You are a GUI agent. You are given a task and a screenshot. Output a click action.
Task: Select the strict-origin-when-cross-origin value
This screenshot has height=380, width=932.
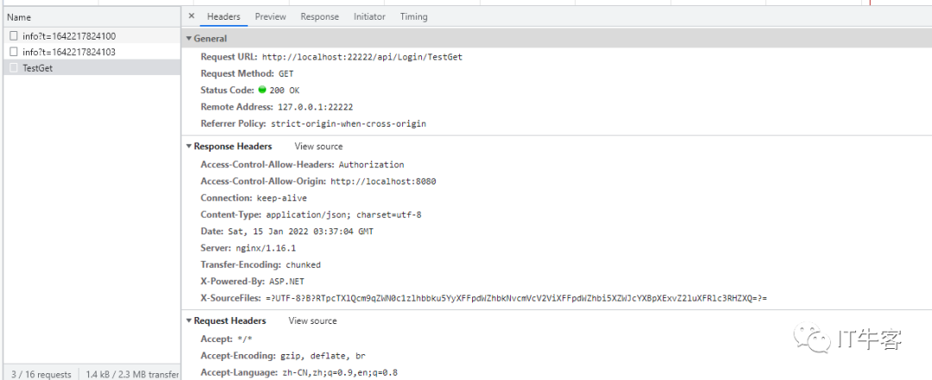click(x=349, y=124)
